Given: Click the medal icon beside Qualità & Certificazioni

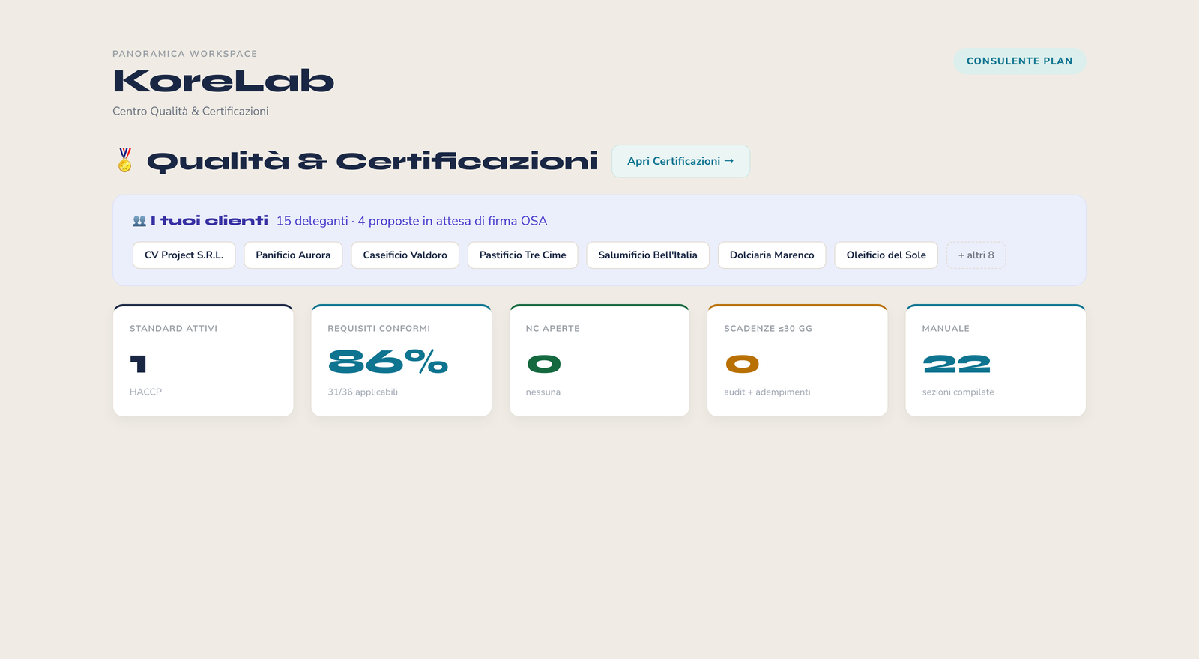Looking at the screenshot, I should [x=125, y=160].
